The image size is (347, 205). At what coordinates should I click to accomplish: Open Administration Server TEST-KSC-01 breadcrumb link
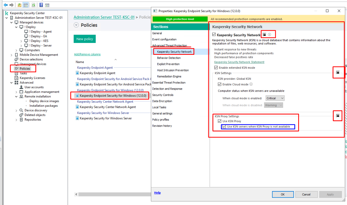click(x=104, y=17)
